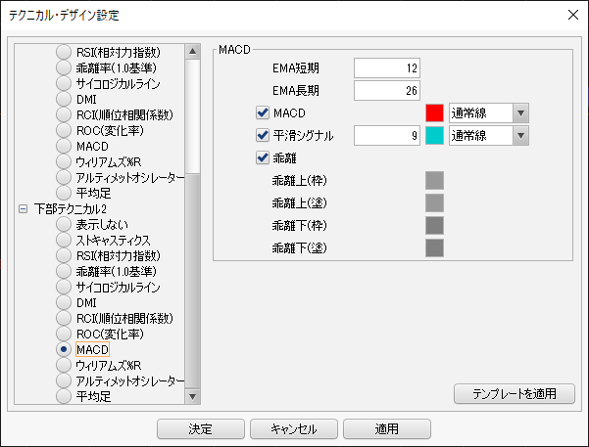Choose 平均足 under 下部テクニカル2
Screen dimensions: 589x447
[64, 396]
